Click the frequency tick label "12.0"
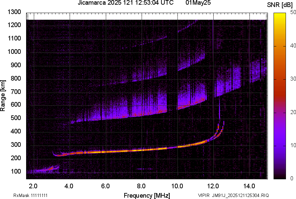 [213, 186]
